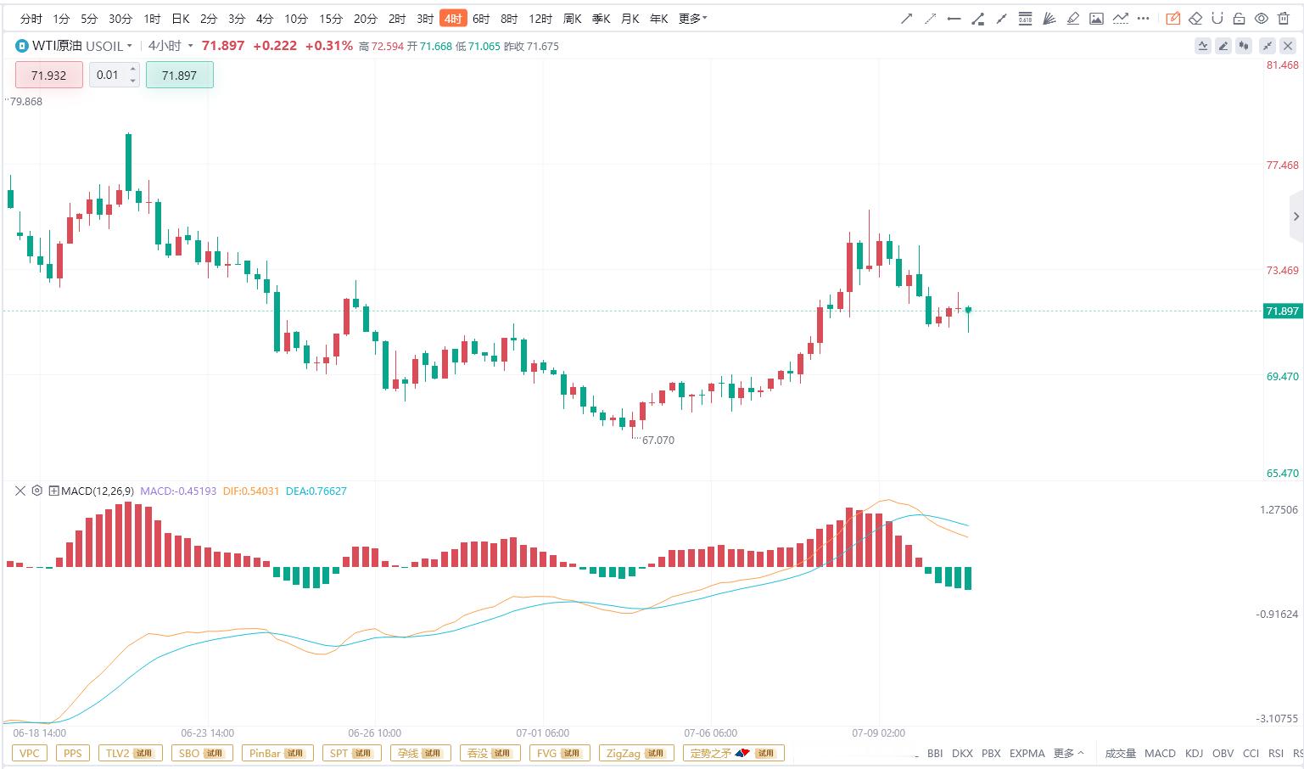Switch to the 月K timeframe
The width and height of the screenshot is (1304, 769).
click(x=630, y=19)
